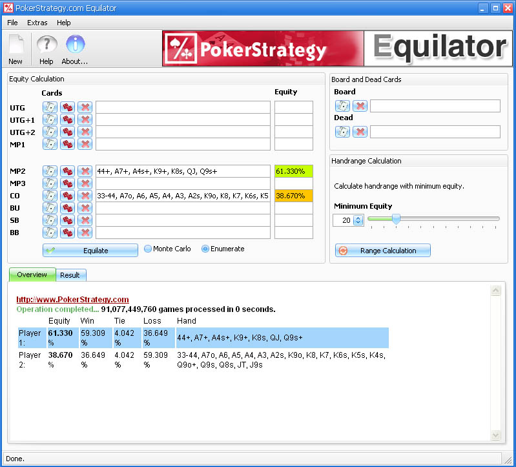Click Player 2 equity value 38.670

pyautogui.click(x=60, y=355)
